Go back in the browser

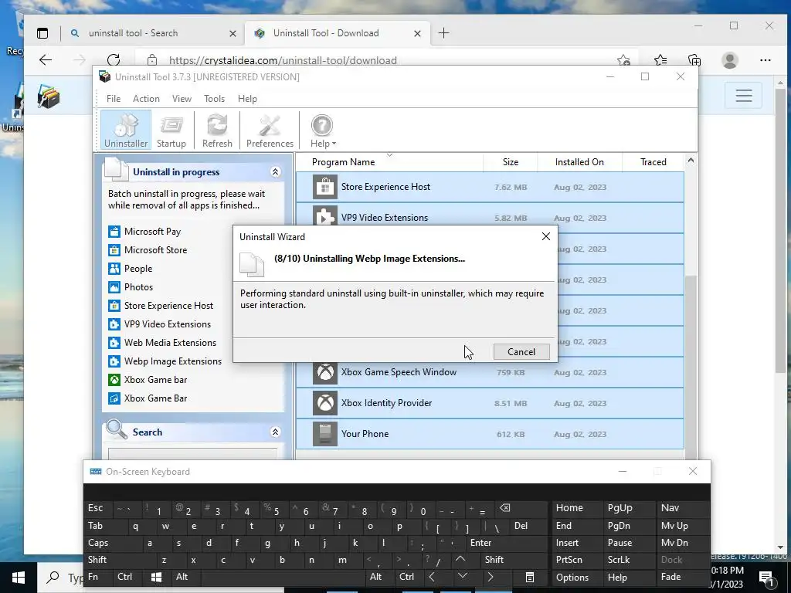coord(46,60)
